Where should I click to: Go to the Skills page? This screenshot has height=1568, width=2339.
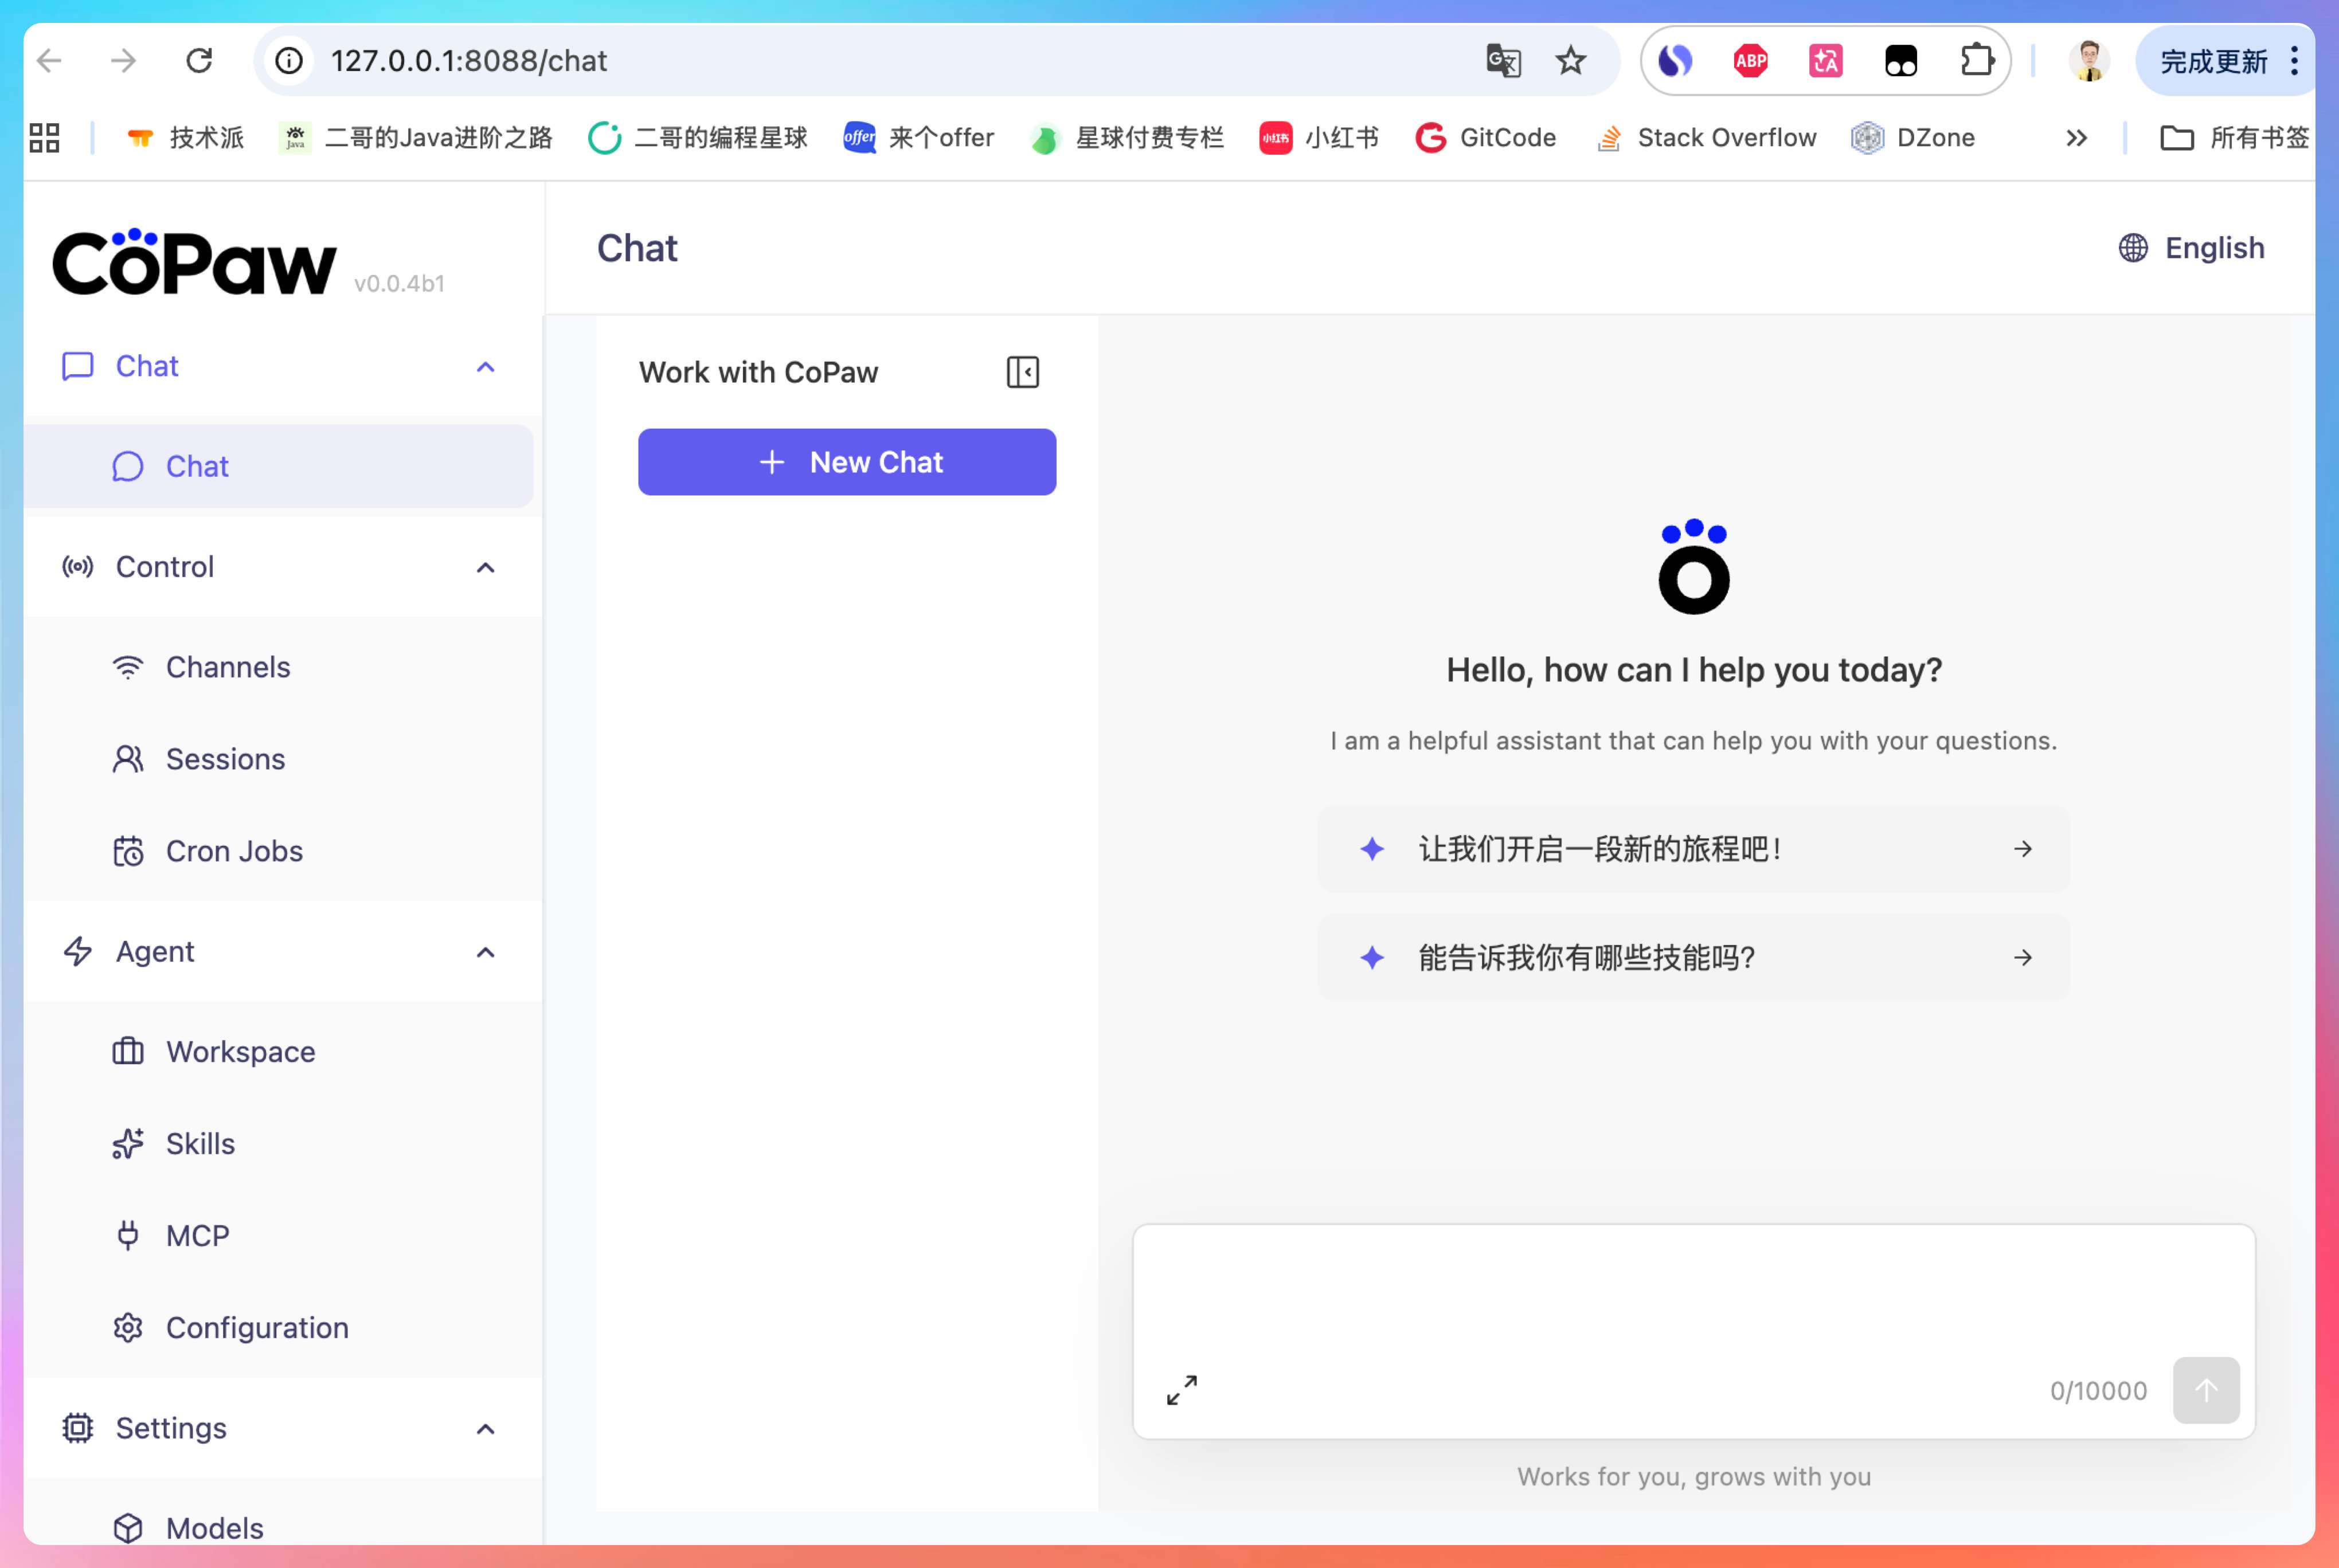click(200, 1143)
